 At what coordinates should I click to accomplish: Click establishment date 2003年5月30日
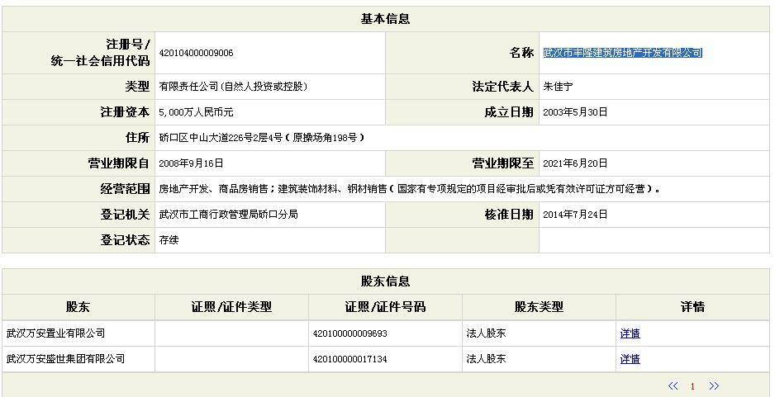coord(575,112)
